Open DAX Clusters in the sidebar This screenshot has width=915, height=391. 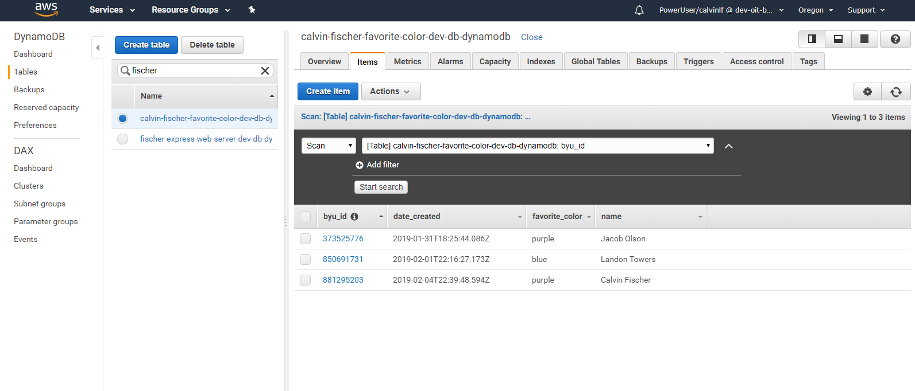point(29,186)
